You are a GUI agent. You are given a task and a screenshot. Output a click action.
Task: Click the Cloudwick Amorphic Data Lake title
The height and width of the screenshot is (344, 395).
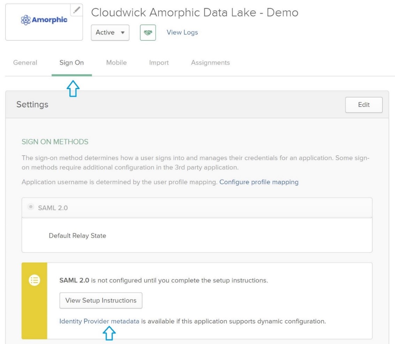195,13
